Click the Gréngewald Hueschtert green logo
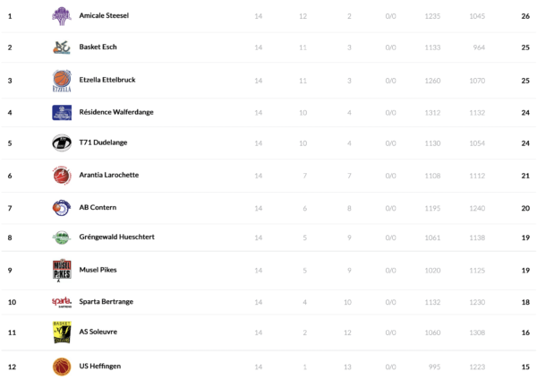The image size is (537, 380). [62, 237]
